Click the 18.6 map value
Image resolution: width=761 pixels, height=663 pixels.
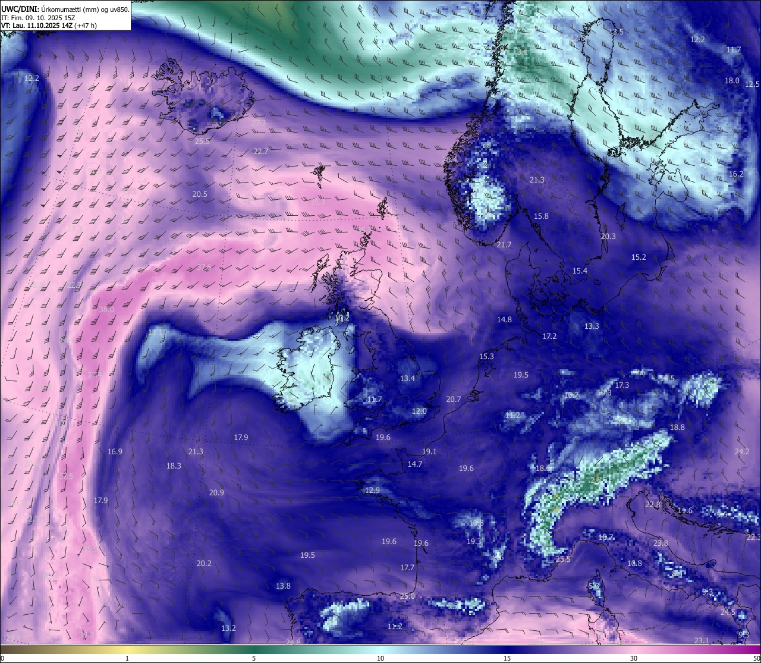coord(543,469)
